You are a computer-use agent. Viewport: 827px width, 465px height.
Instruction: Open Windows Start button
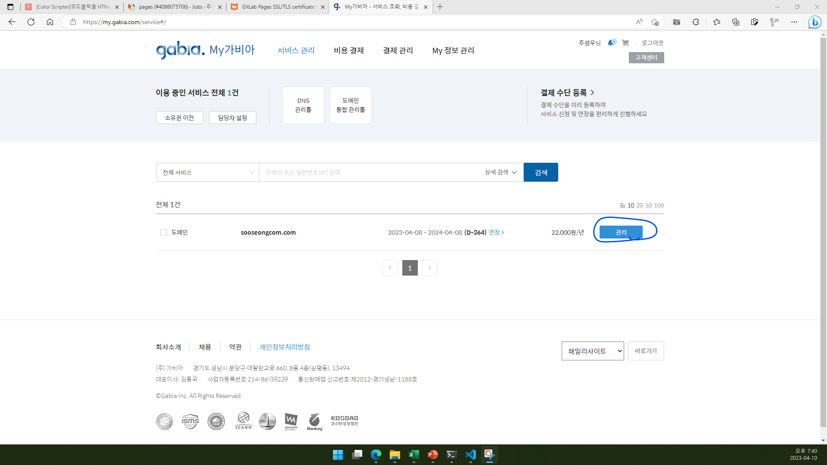tap(338, 455)
